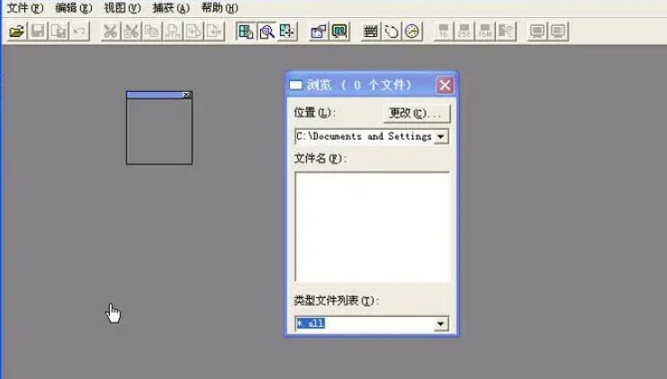The image size is (667, 379).
Task: Click the 256 colors toolbar icon
Action: pos(464,32)
